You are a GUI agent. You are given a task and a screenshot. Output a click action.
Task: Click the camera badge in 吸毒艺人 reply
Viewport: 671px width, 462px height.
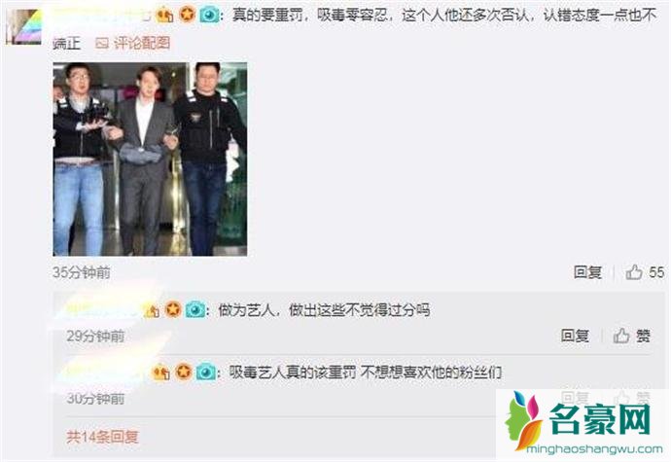(x=206, y=373)
